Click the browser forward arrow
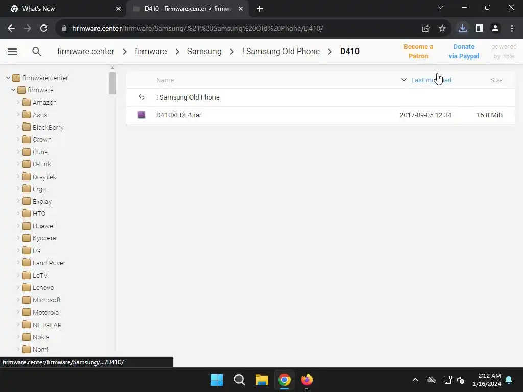This screenshot has width=523, height=392. 28,29
